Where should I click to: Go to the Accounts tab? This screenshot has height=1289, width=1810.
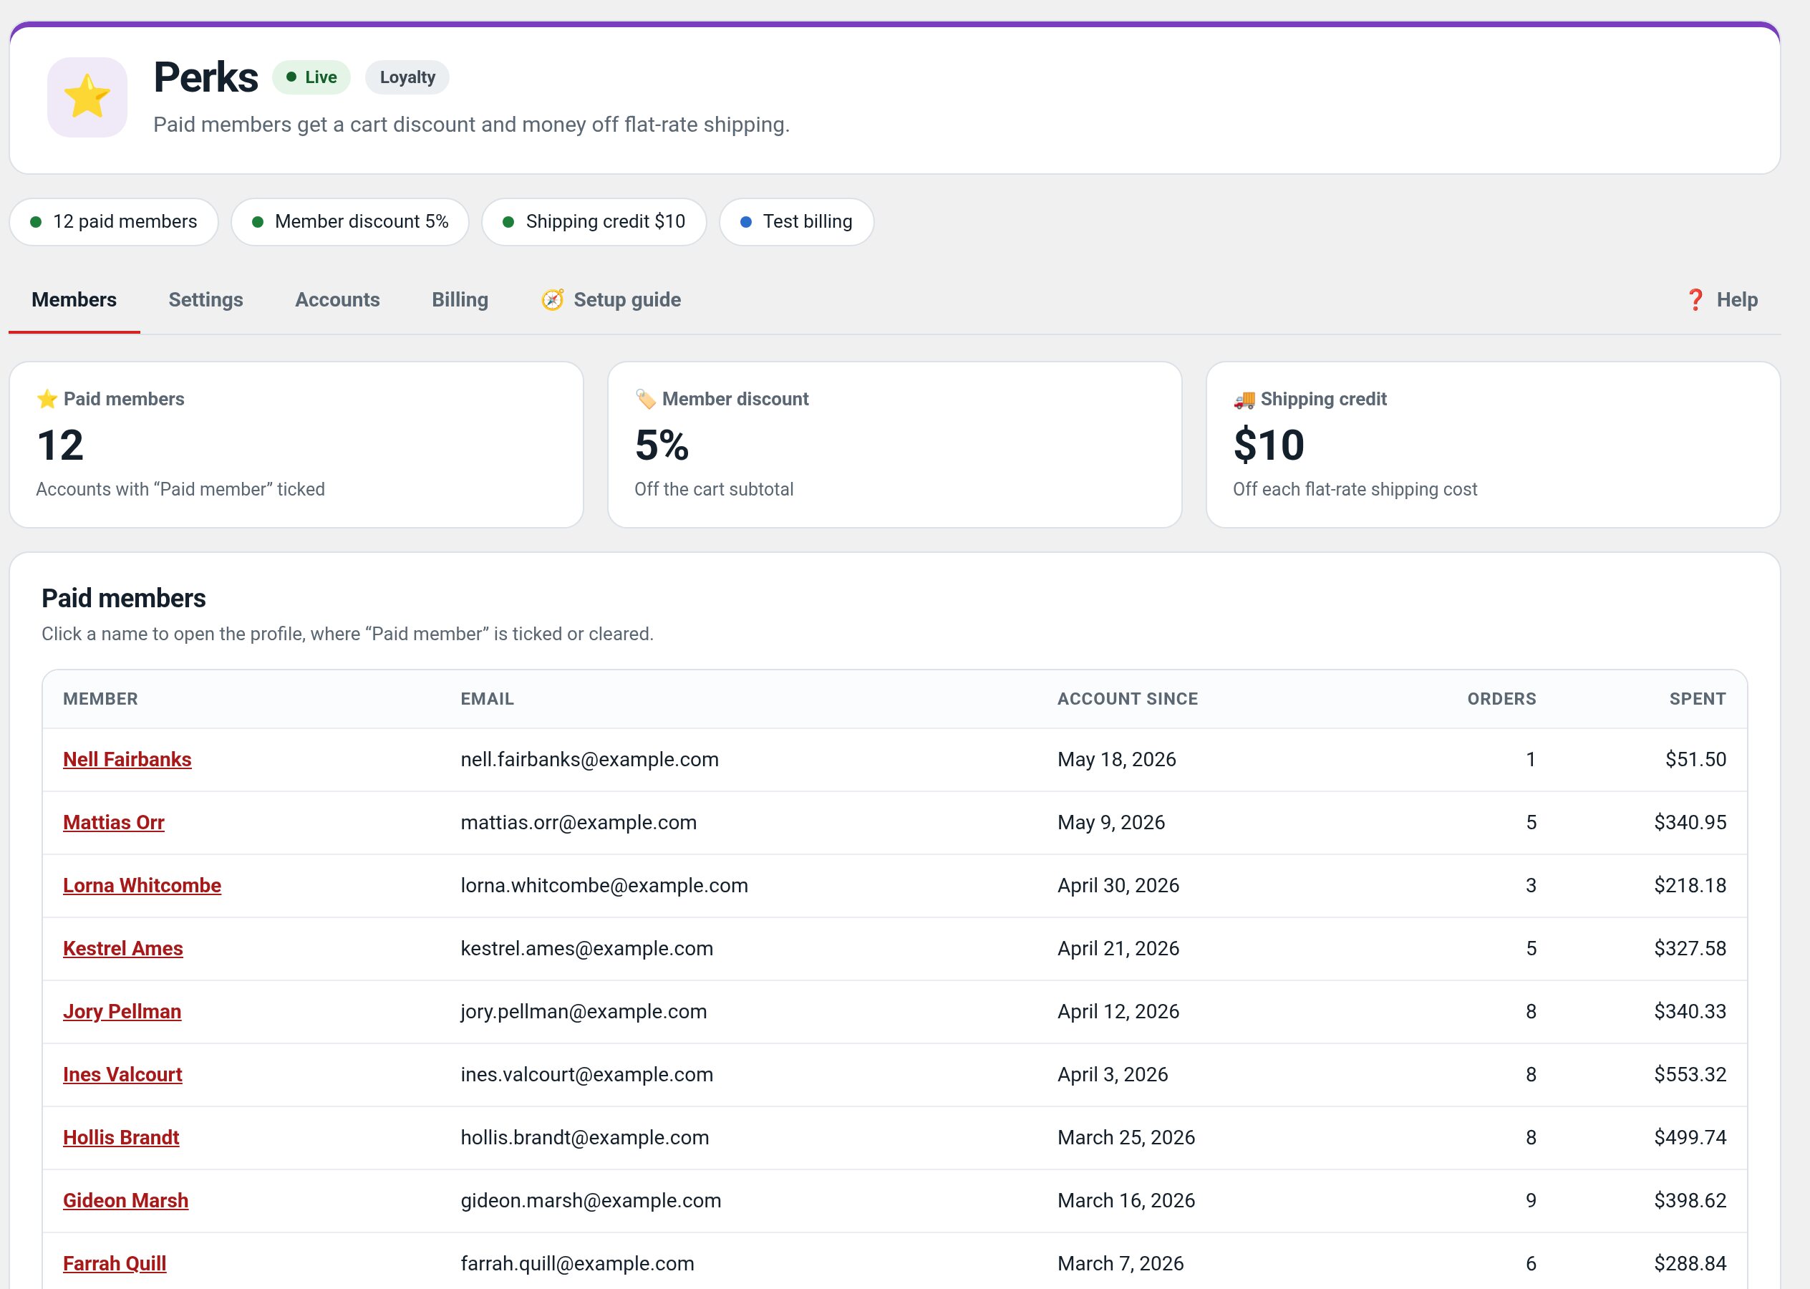pyautogui.click(x=337, y=300)
